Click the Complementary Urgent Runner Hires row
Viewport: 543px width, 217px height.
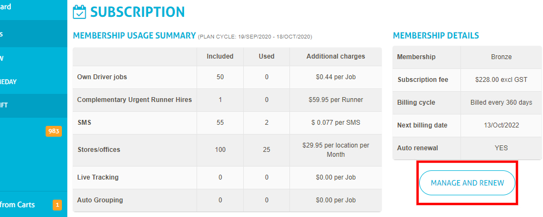pos(227,100)
